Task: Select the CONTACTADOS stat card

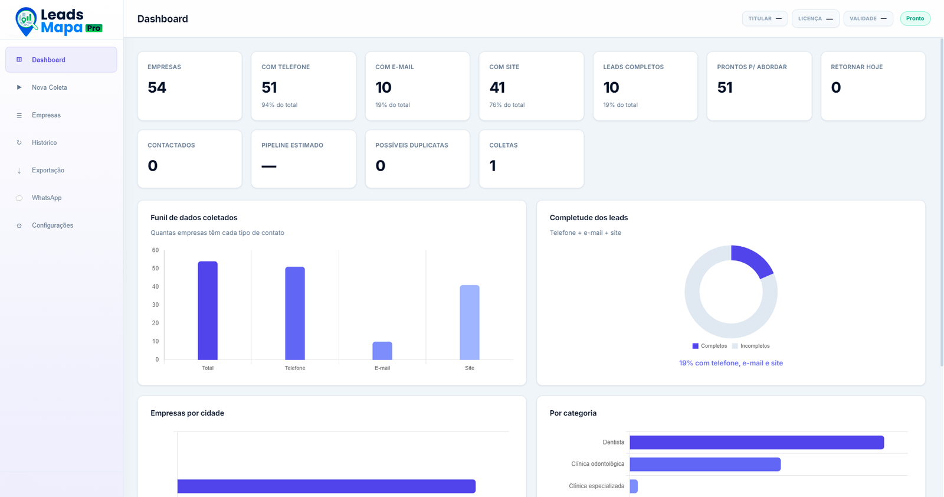Action: (x=189, y=159)
